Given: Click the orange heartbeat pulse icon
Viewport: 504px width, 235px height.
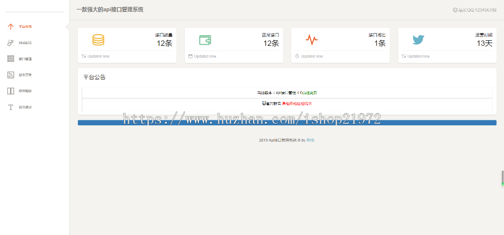Looking at the screenshot, I should 311,40.
